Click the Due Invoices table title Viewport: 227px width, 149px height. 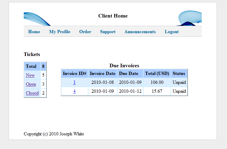(124, 65)
